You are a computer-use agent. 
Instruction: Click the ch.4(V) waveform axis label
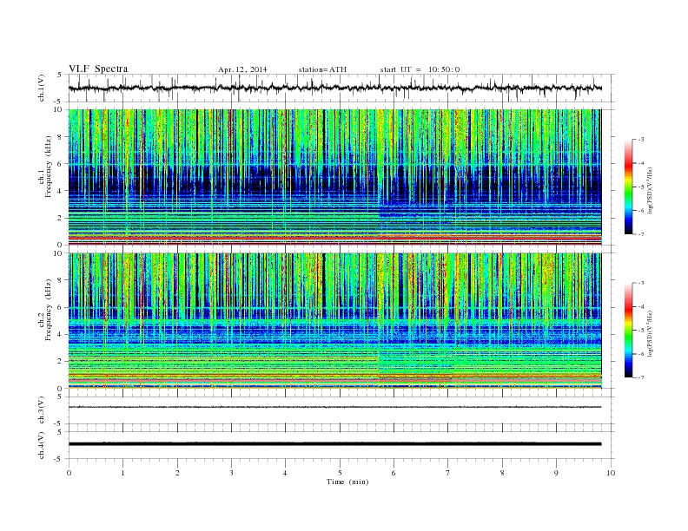[42, 446]
